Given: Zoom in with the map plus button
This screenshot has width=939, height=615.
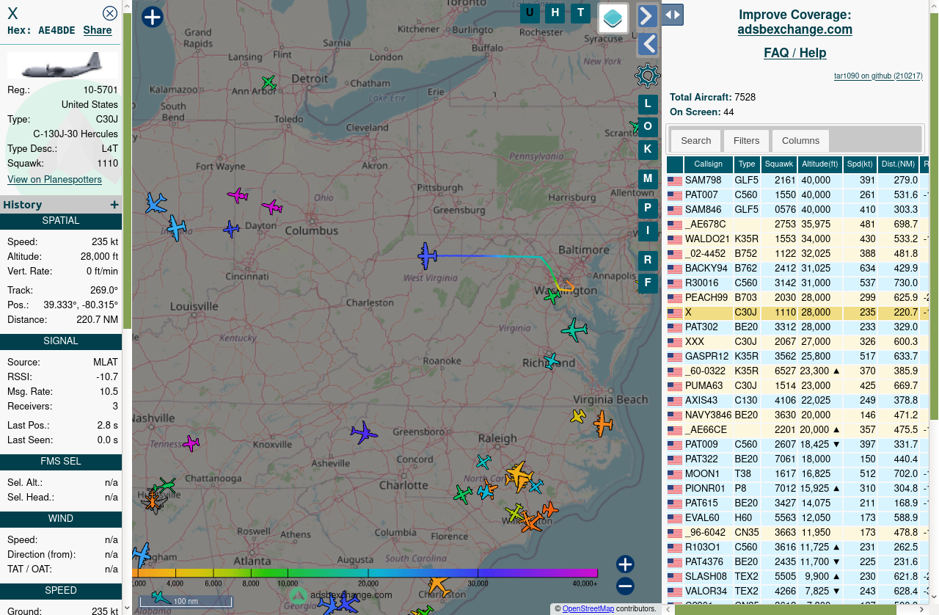Looking at the screenshot, I should click(625, 564).
